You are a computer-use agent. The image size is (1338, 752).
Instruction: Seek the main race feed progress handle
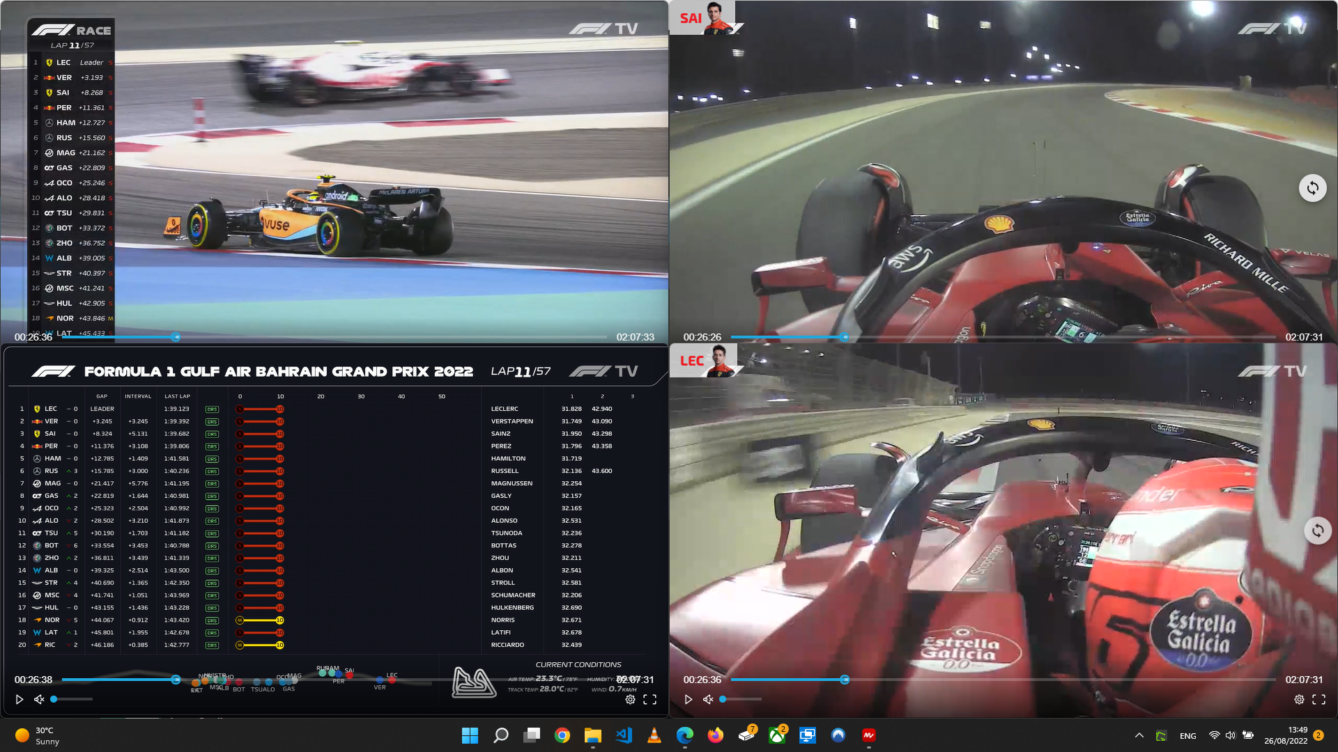coord(176,337)
